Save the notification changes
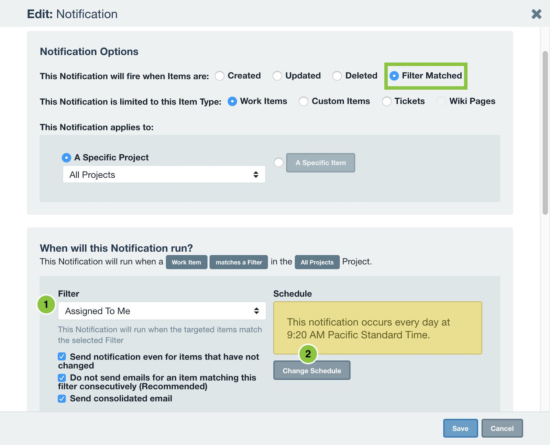 tap(460, 428)
